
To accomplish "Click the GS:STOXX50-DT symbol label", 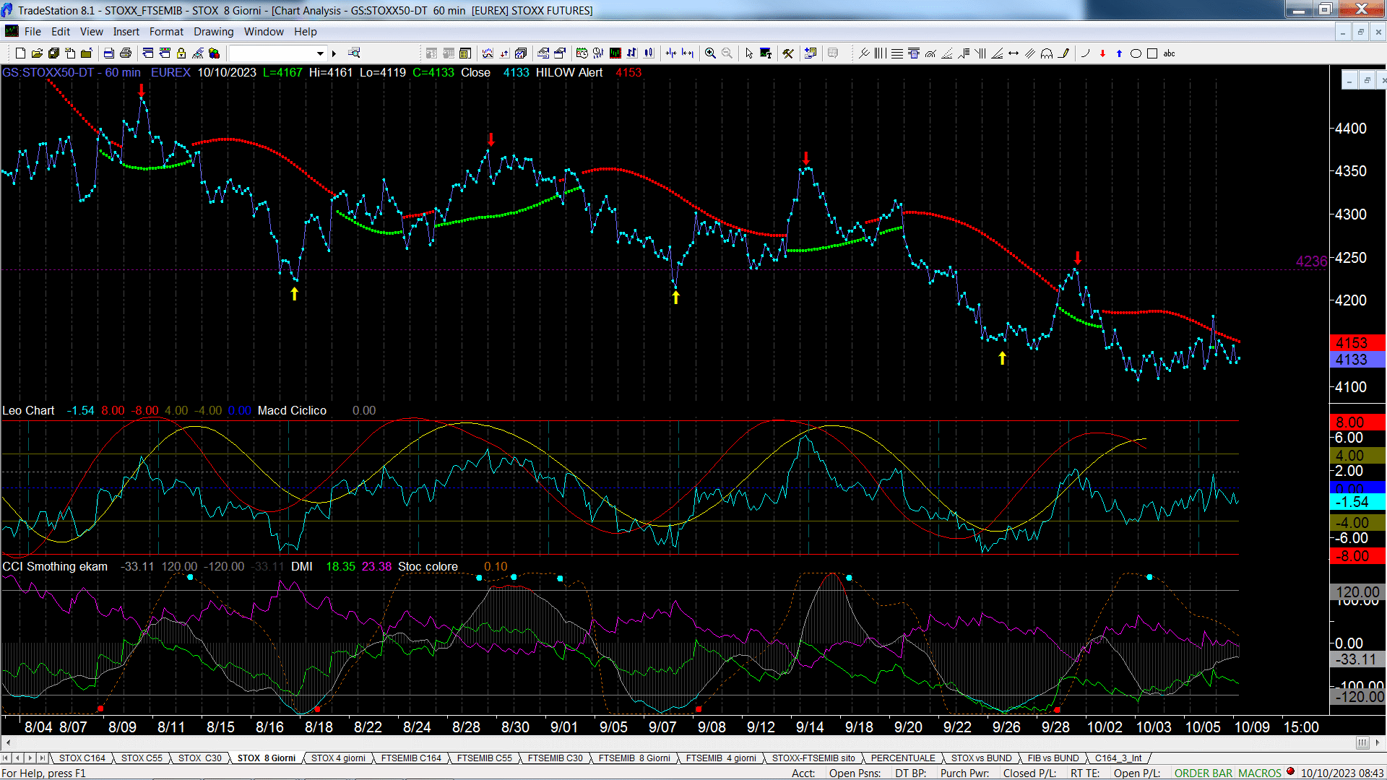I will tap(48, 72).
